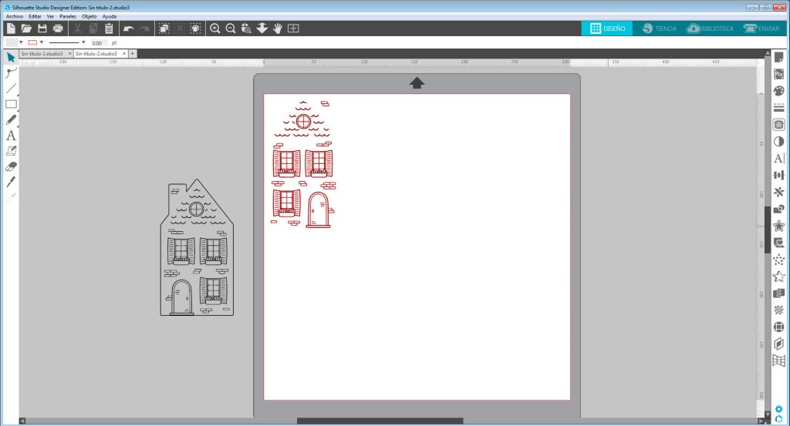This screenshot has width=790, height=426.
Task: Switch to Sin título-2.studio3 tab
Action: tap(96, 53)
